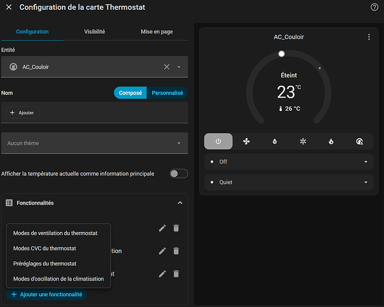Image resolution: width=384 pixels, height=307 pixels.
Task: Select the dry HVAC mode
Action: pyautogui.click(x=275, y=141)
